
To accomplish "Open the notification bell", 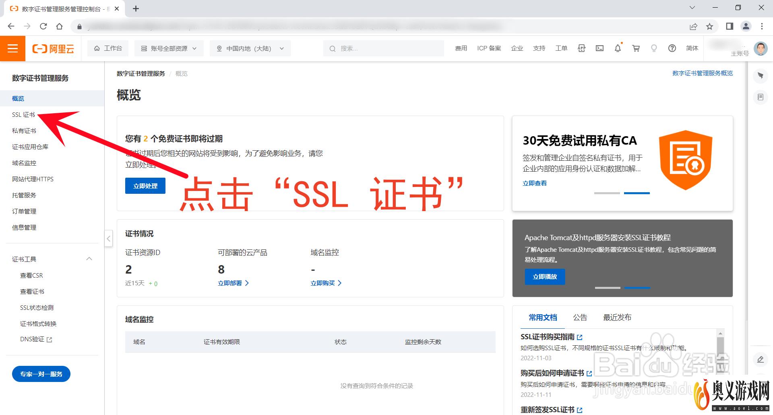I will point(618,48).
